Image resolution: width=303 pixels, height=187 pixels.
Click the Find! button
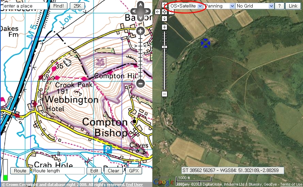click(59, 6)
